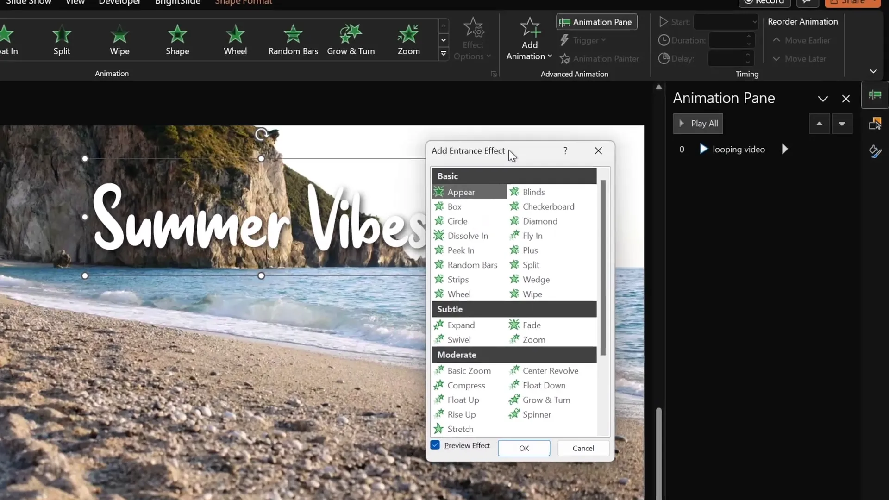Screen dimensions: 889x500
Task: Choose Grow & Turn in the Moderate effects list
Action: [x=546, y=400]
